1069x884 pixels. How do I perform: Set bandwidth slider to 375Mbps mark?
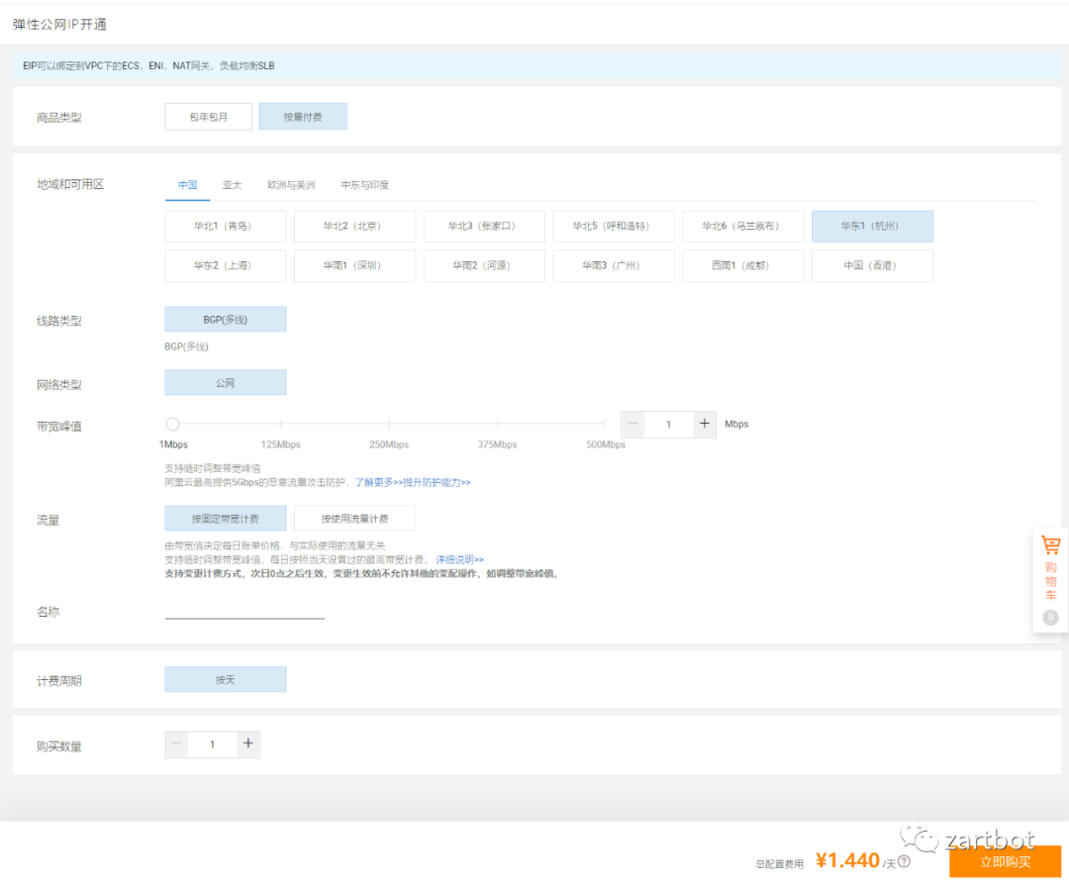pos(497,424)
